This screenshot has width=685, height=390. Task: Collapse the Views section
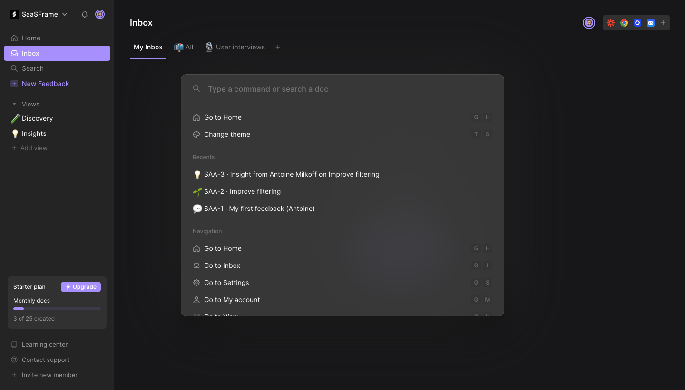14,104
